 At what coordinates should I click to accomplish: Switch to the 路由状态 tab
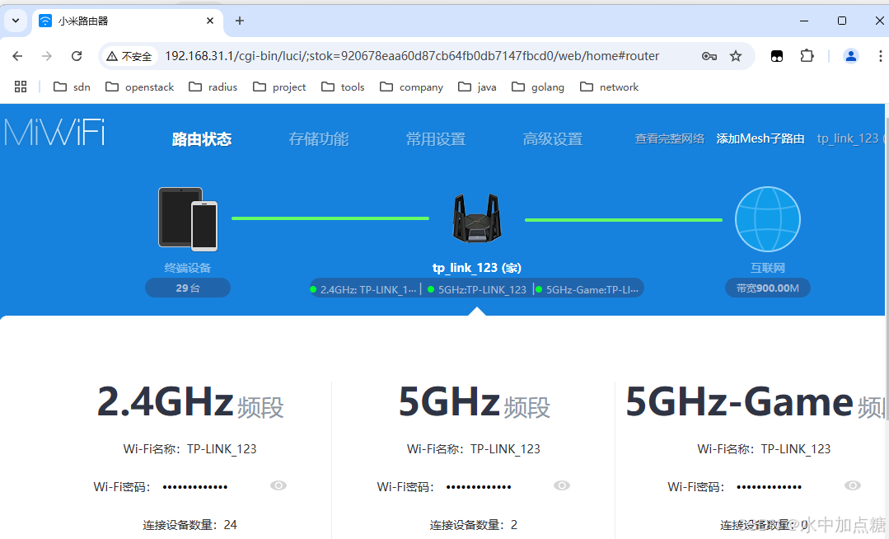click(202, 139)
